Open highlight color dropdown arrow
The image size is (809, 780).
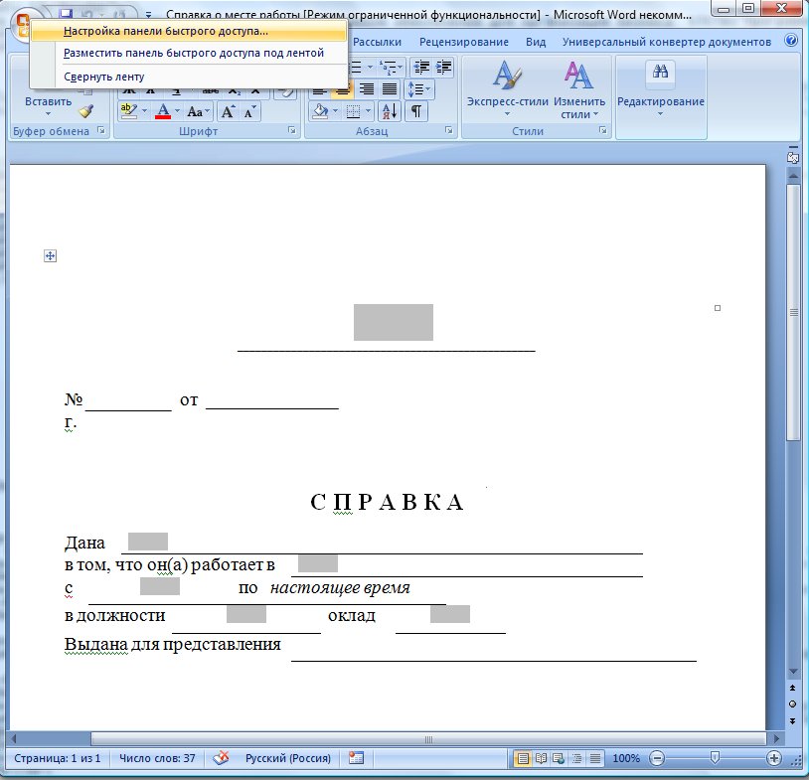144,111
